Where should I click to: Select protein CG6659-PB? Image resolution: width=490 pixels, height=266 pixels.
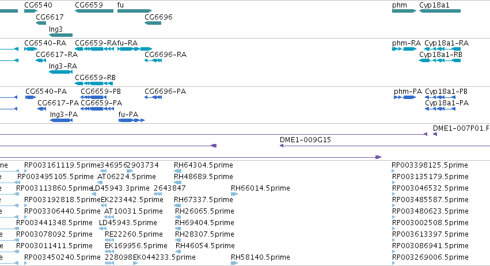[101, 92]
